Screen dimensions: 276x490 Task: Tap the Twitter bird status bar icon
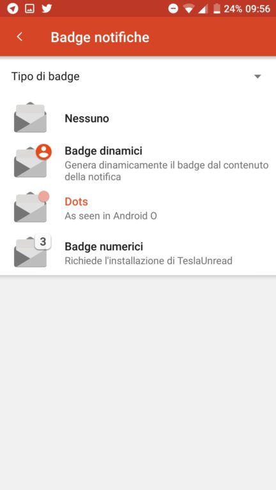pos(47,8)
